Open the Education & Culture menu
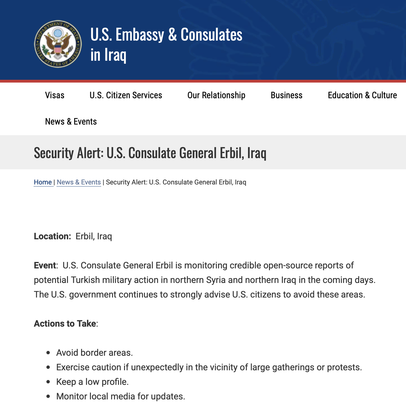The height and width of the screenshot is (412, 406). pos(362,95)
